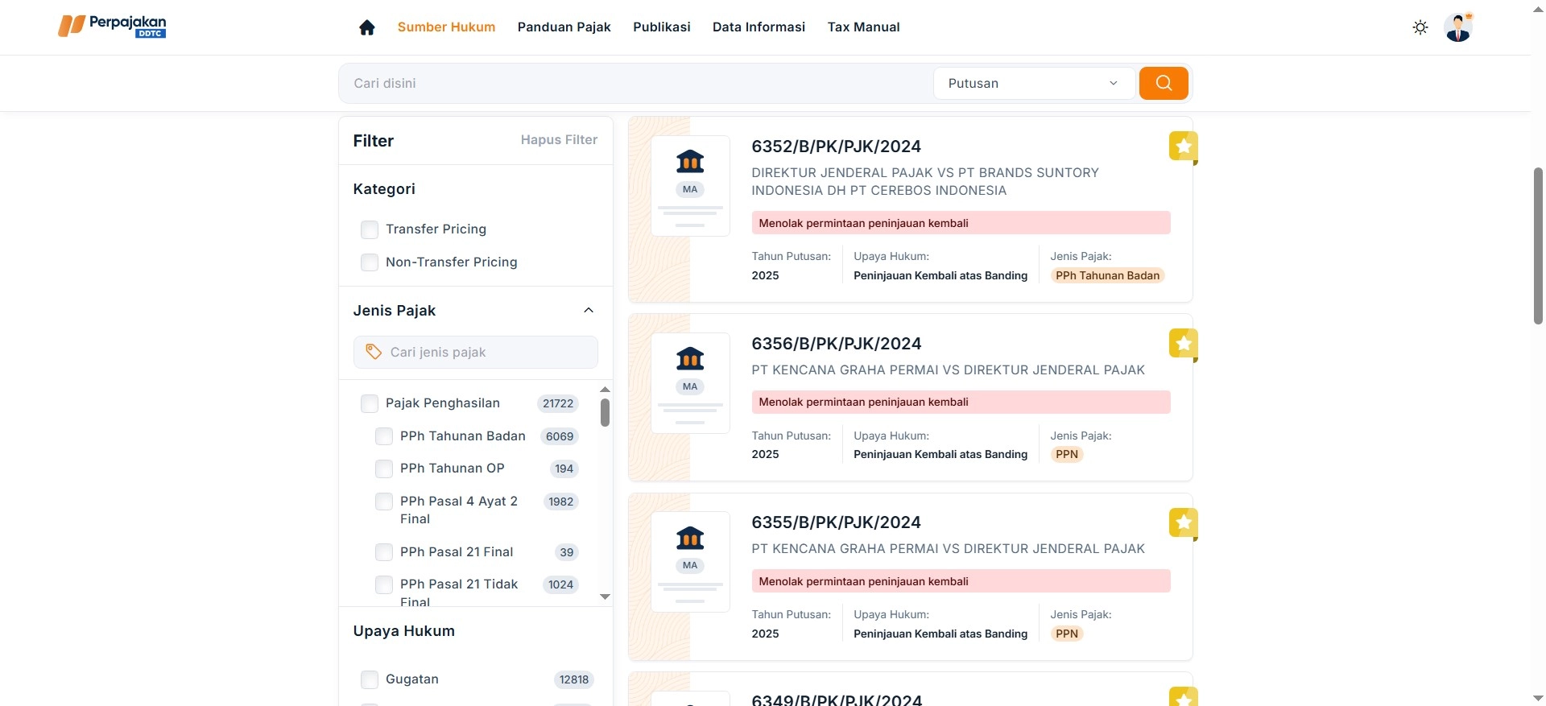Click the Hapus Filter link
The height and width of the screenshot is (706, 1546).
click(559, 140)
